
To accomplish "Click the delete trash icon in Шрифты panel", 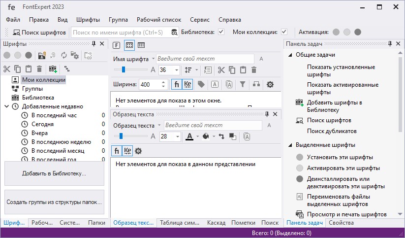I will point(39,69).
